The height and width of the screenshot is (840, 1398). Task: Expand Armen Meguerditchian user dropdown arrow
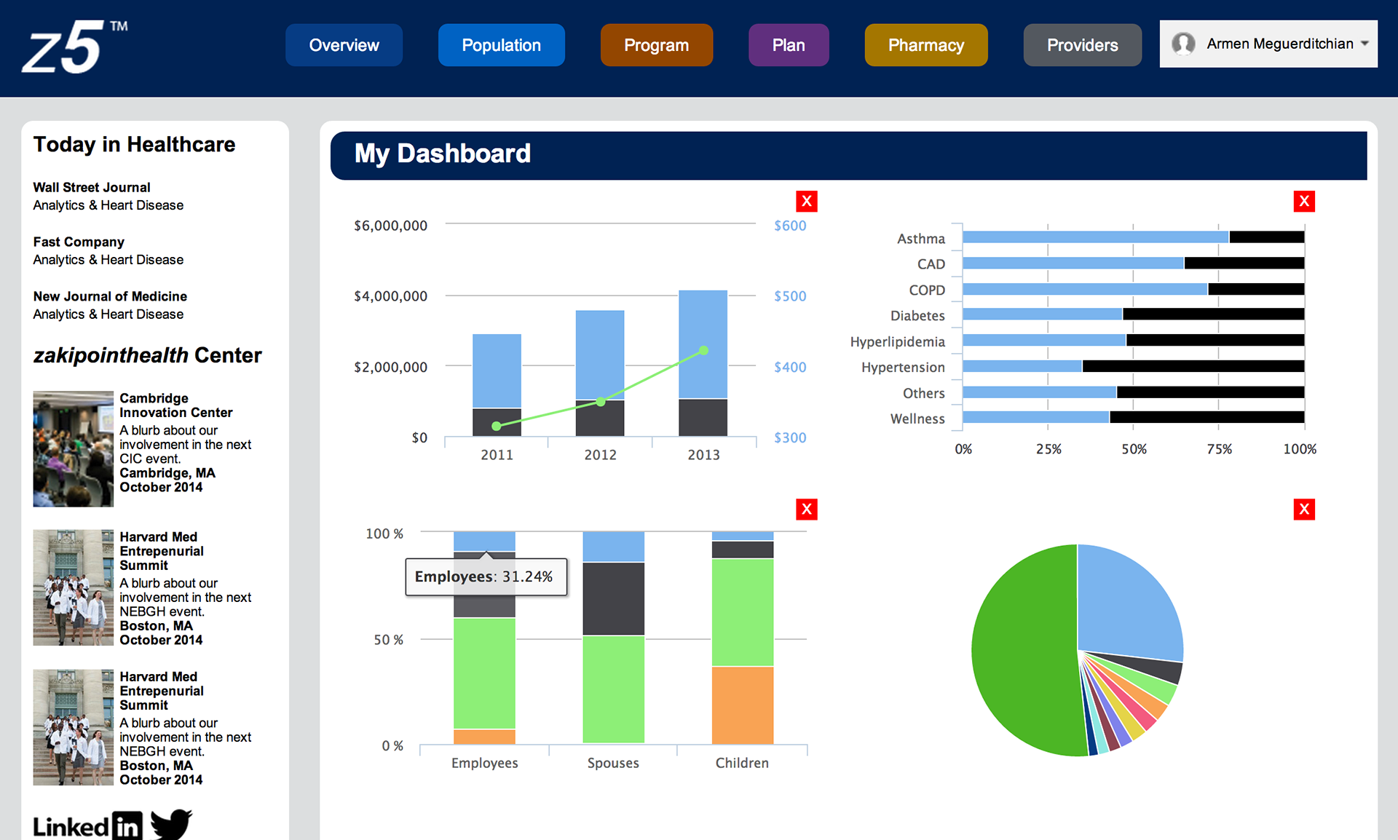coord(1365,44)
